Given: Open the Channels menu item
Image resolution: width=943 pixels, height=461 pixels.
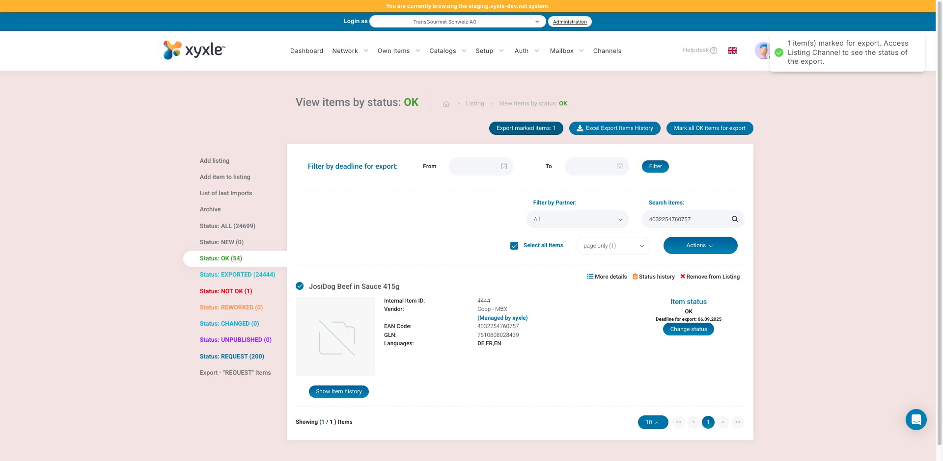Looking at the screenshot, I should coord(607,51).
